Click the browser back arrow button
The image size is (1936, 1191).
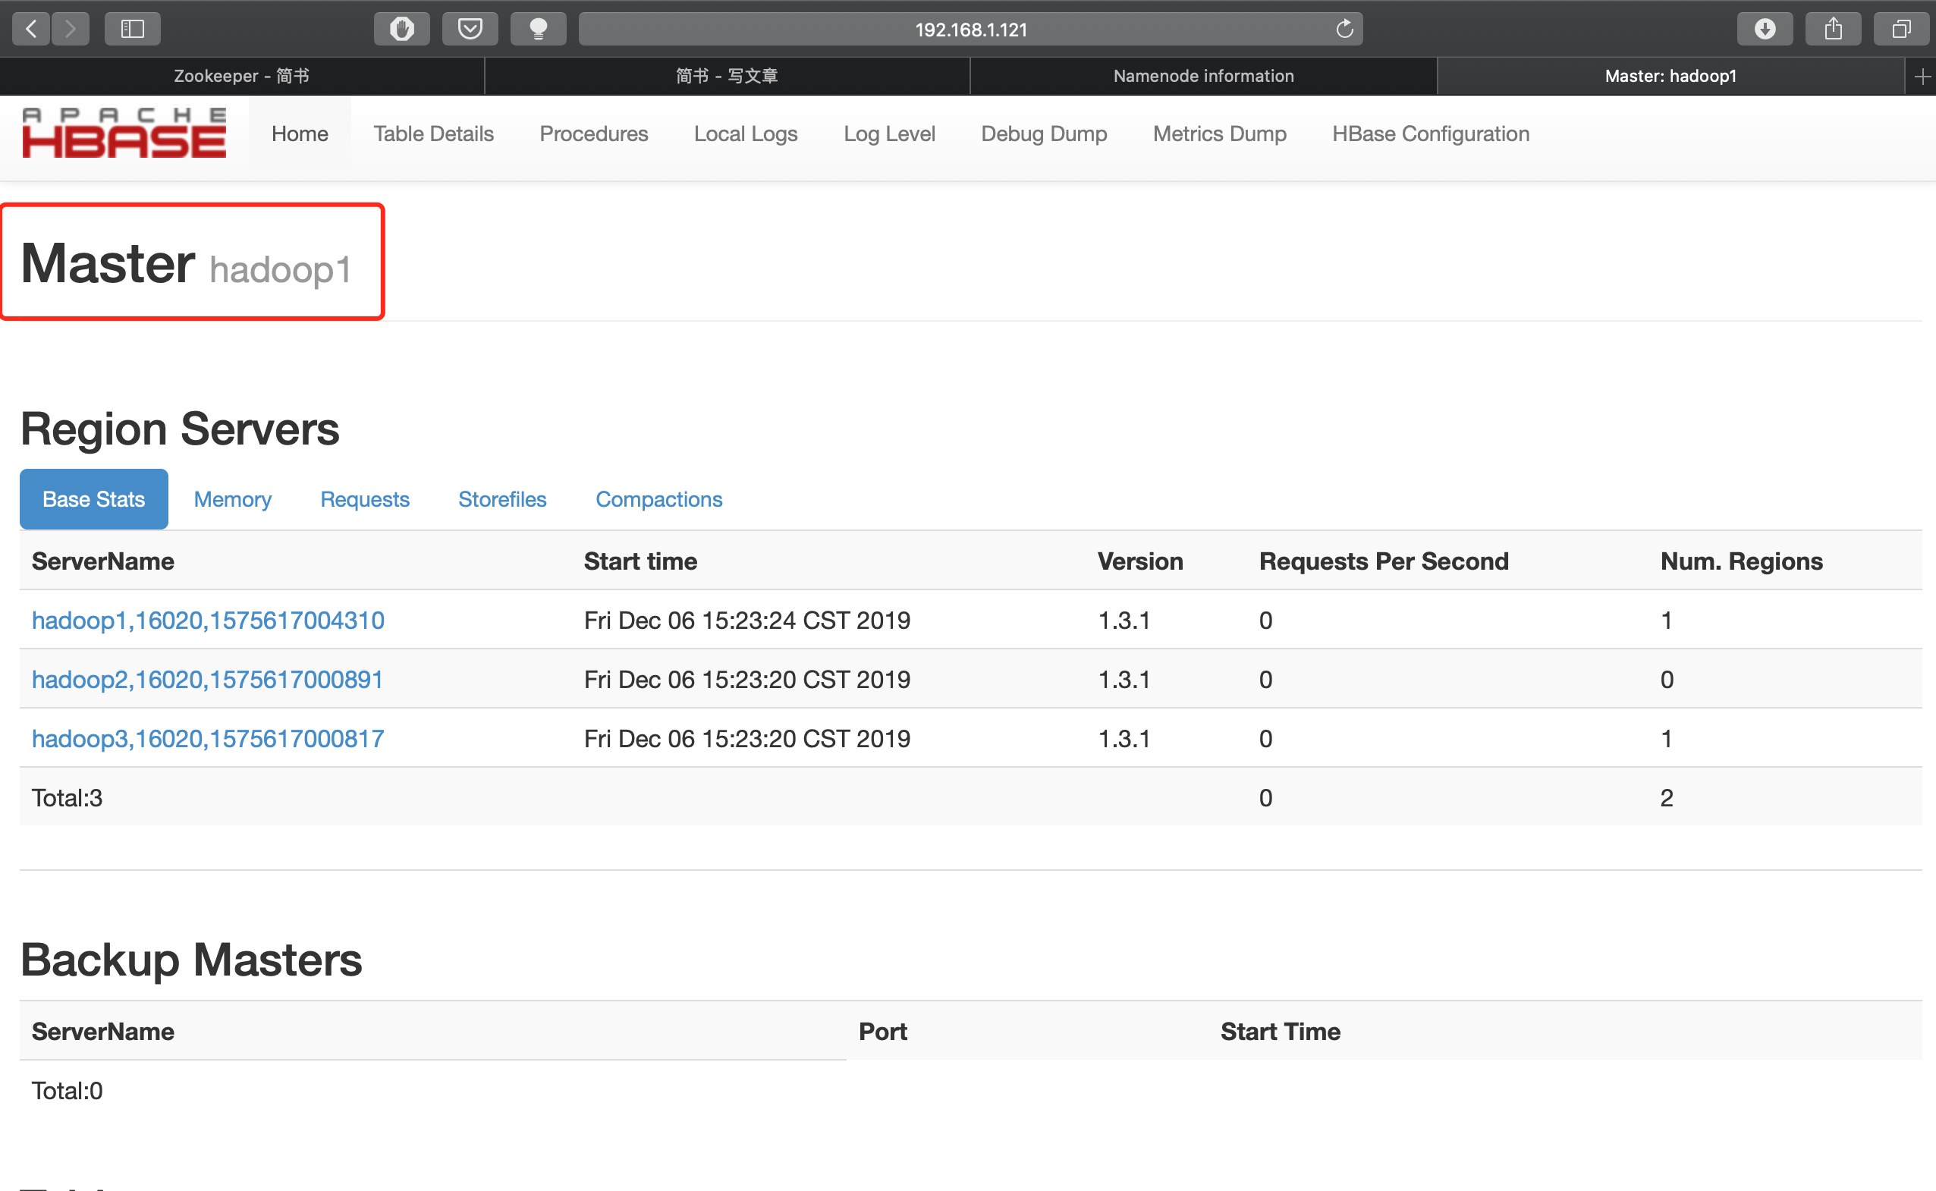[x=32, y=29]
